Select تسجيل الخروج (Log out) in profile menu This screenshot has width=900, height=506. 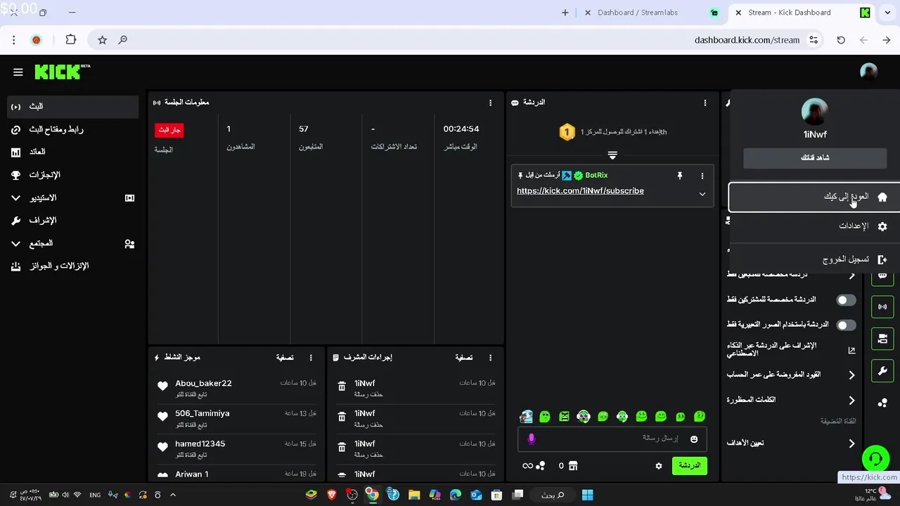click(x=814, y=259)
